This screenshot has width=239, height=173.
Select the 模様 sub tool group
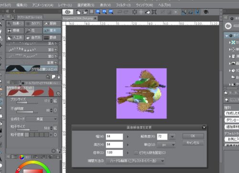[x=15, y=31]
